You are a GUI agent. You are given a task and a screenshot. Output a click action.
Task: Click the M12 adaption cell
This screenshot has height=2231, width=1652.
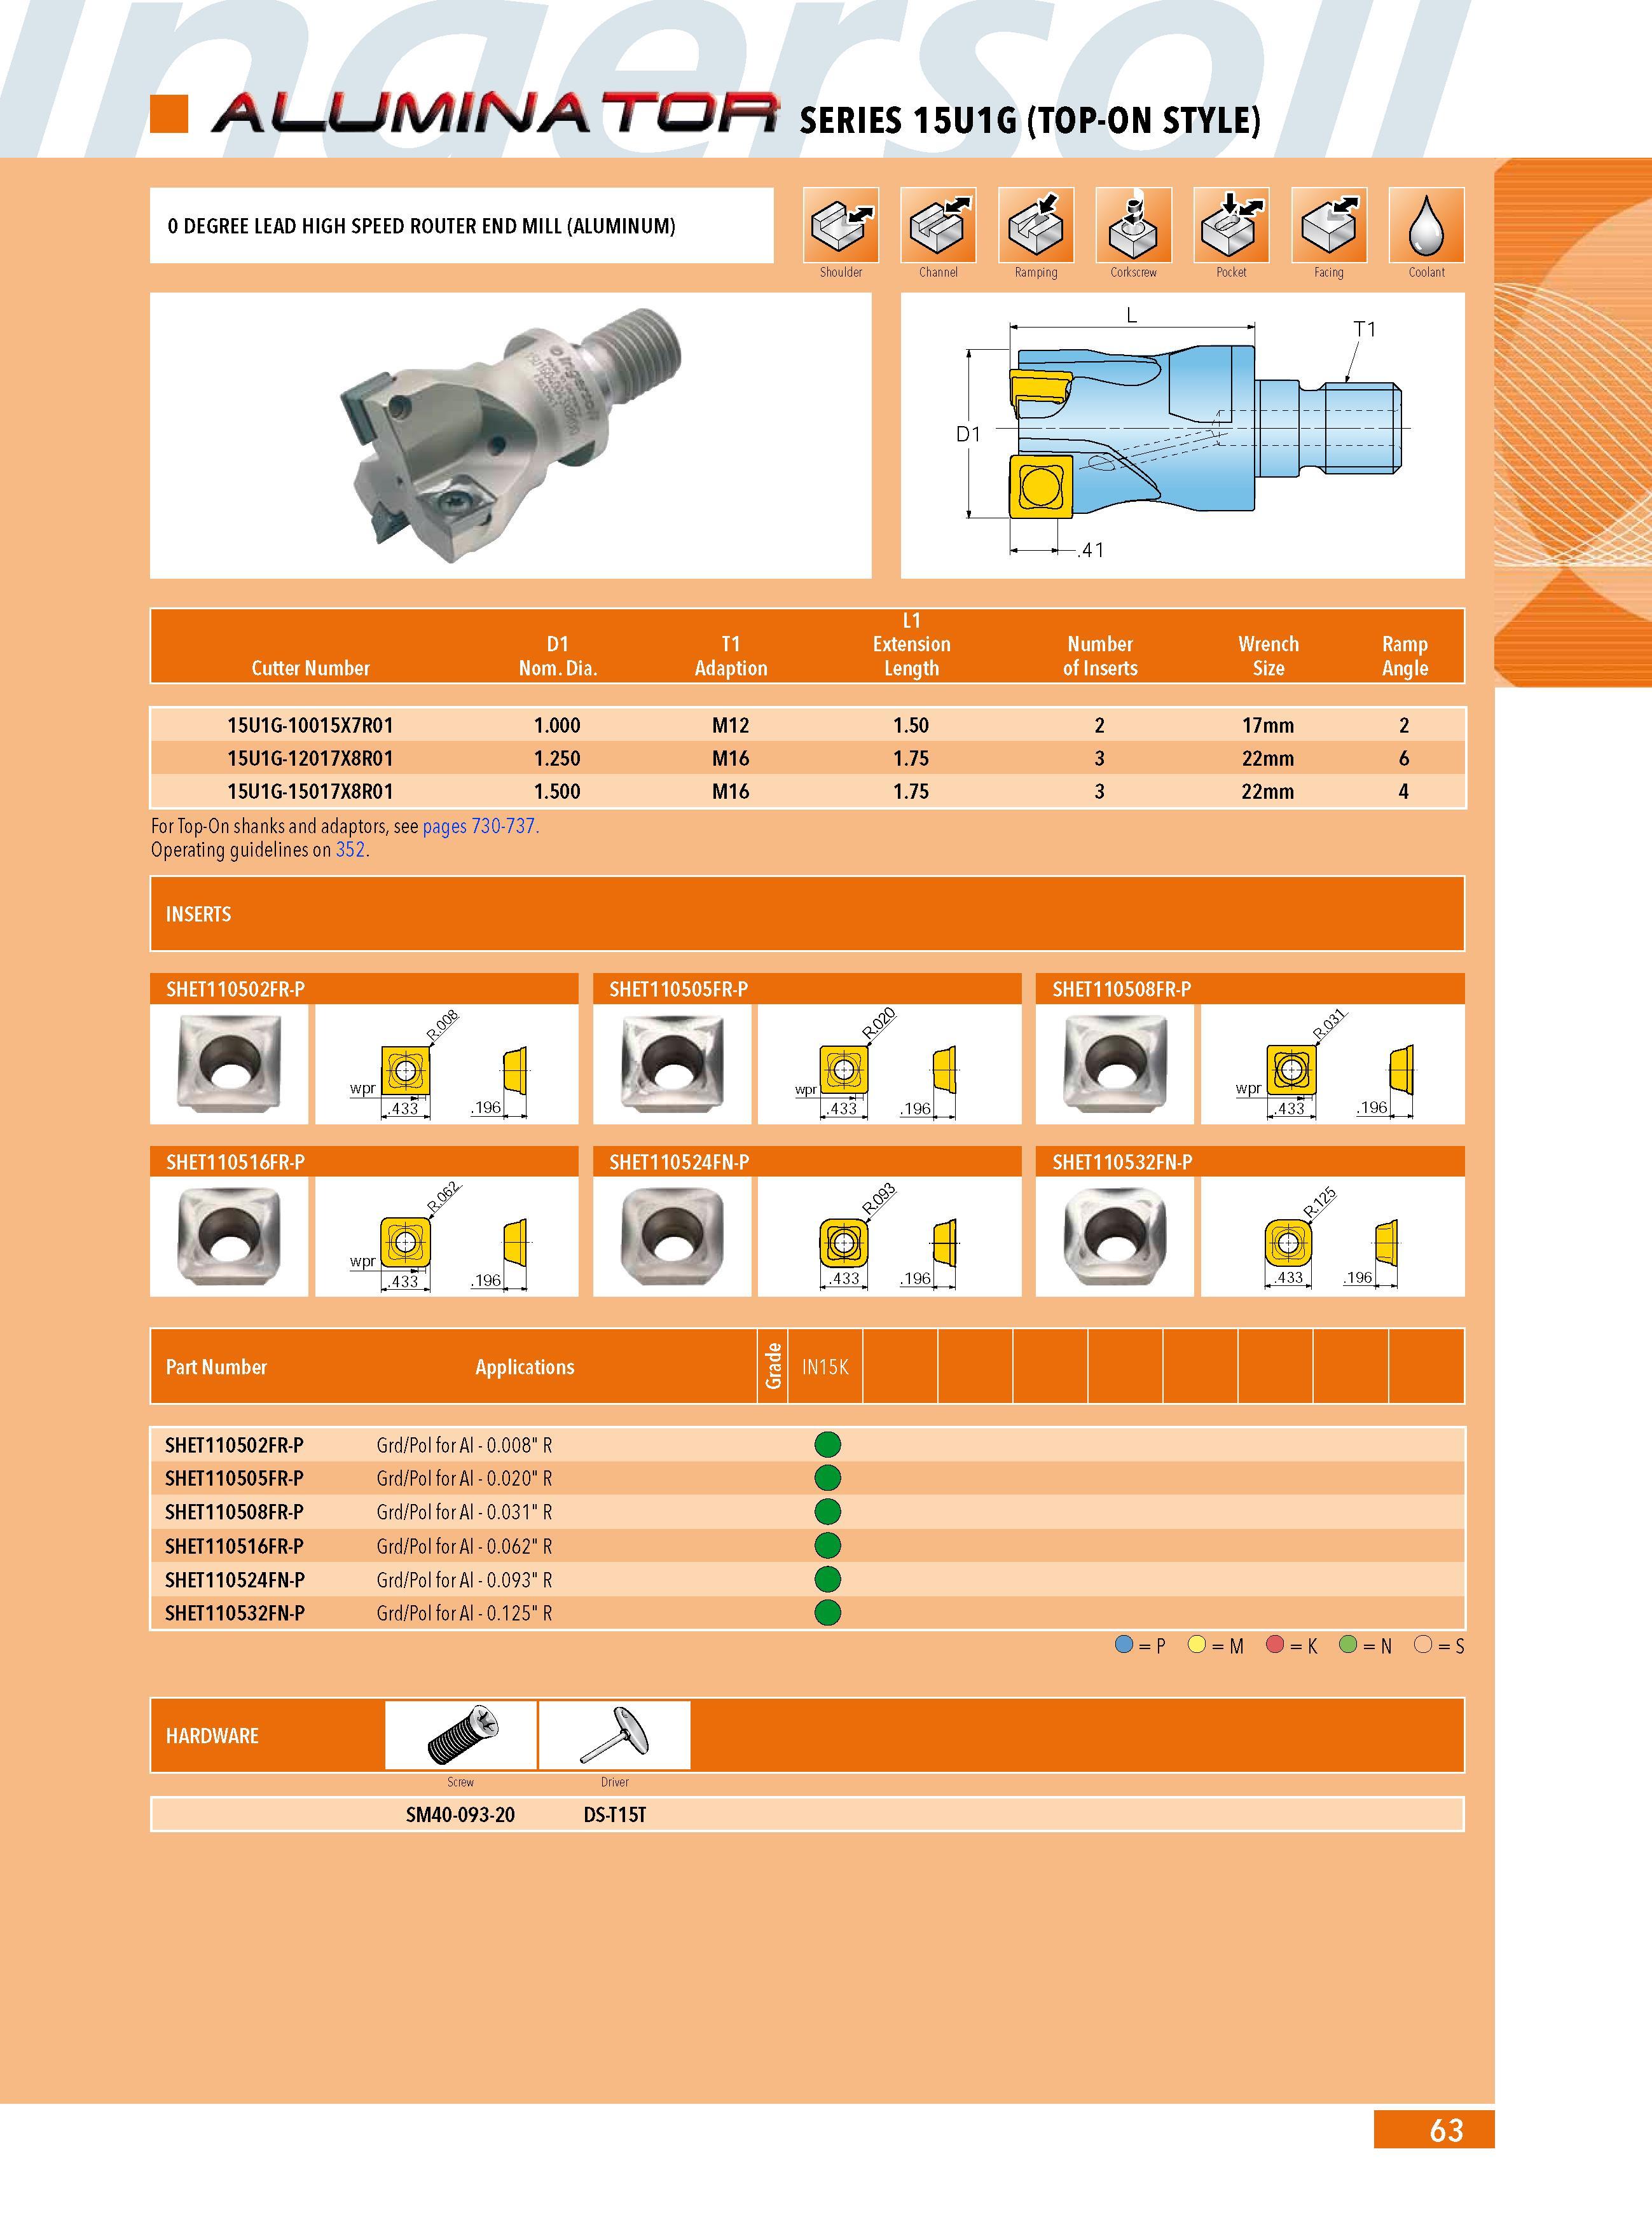(731, 725)
